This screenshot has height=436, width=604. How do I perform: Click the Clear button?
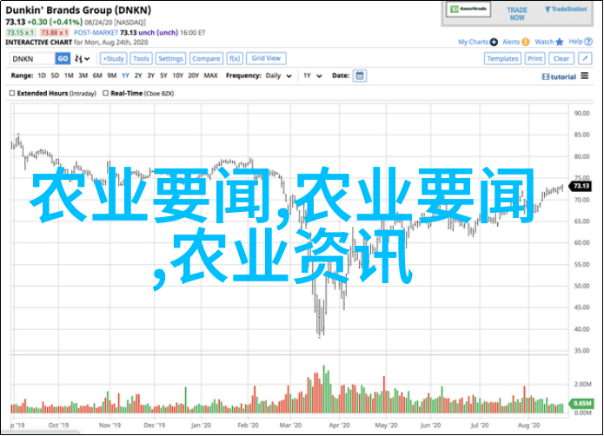tap(561, 58)
